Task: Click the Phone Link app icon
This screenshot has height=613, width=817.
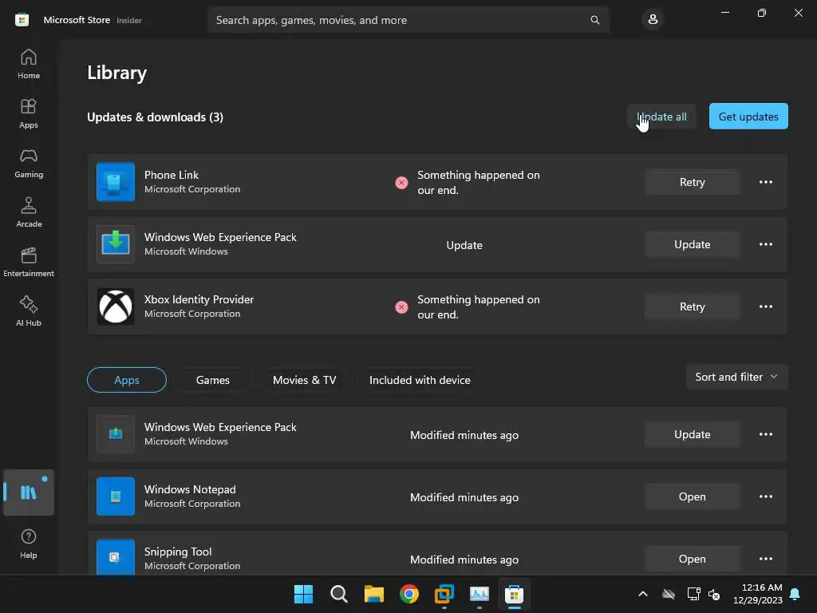Action: coord(116,182)
